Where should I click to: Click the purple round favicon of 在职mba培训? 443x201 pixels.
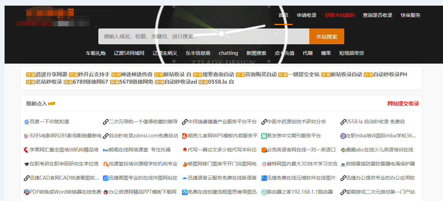tap(343, 136)
